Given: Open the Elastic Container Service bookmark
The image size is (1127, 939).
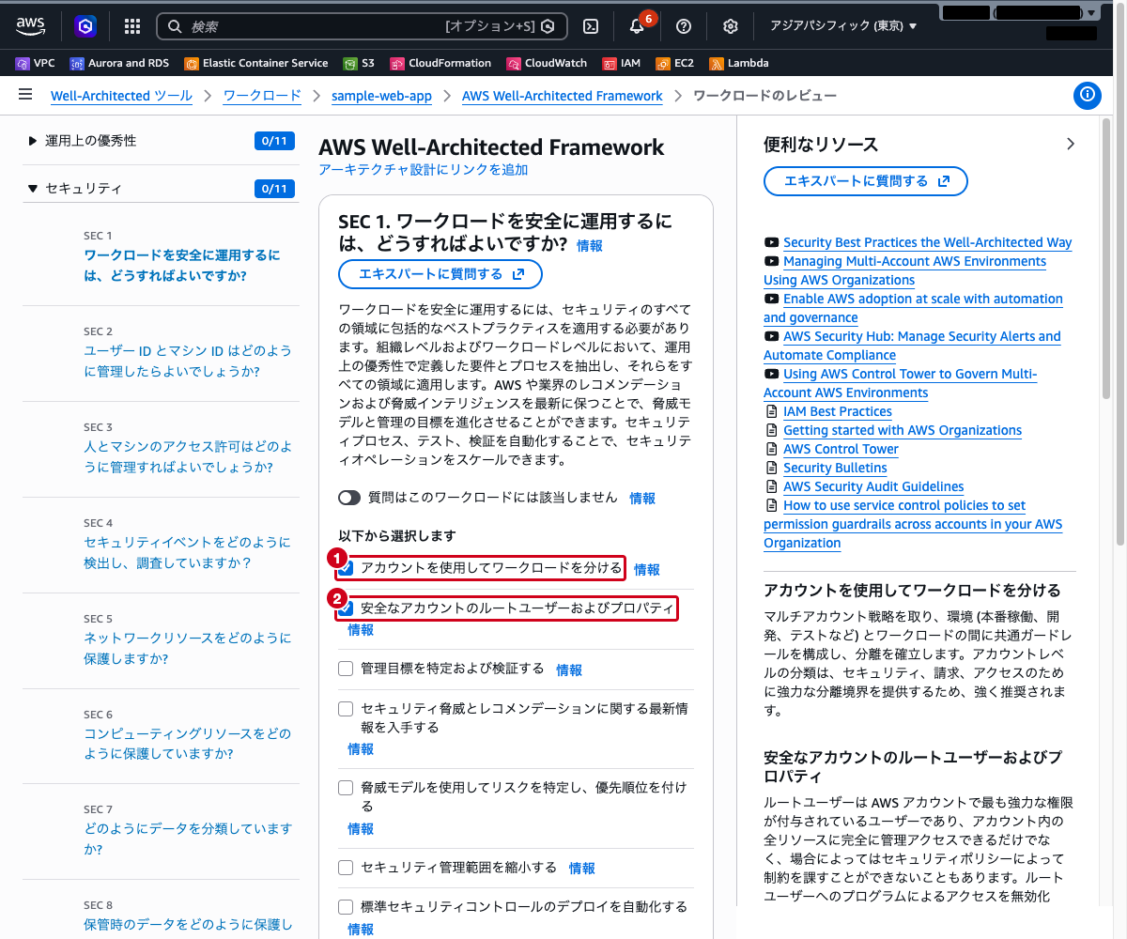Looking at the screenshot, I should 256,64.
